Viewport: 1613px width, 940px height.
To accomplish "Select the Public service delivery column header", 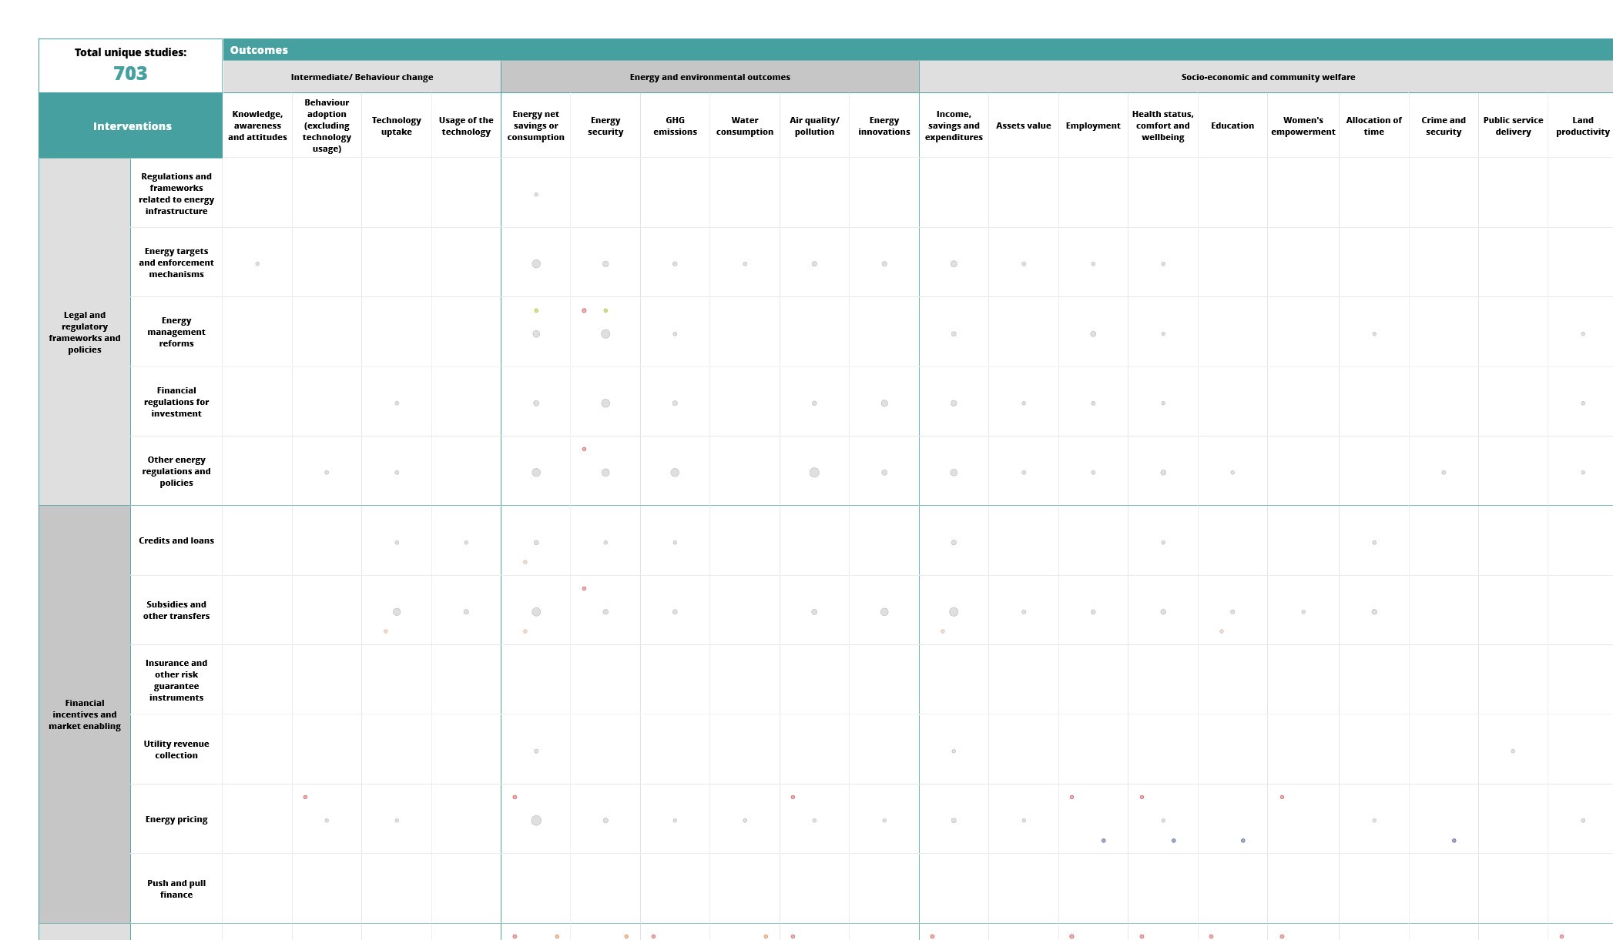I will (1513, 126).
